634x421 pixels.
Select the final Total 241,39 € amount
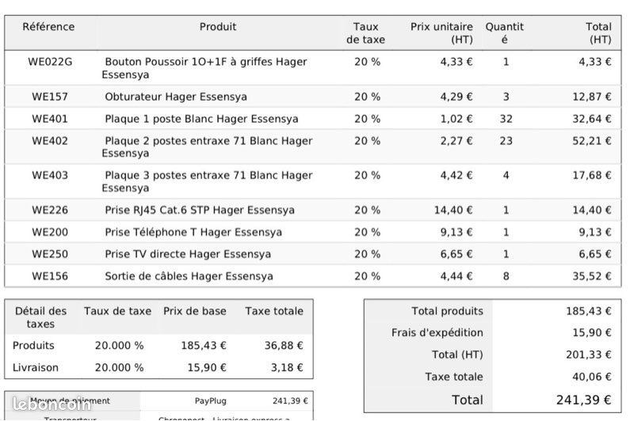pyautogui.click(x=583, y=400)
